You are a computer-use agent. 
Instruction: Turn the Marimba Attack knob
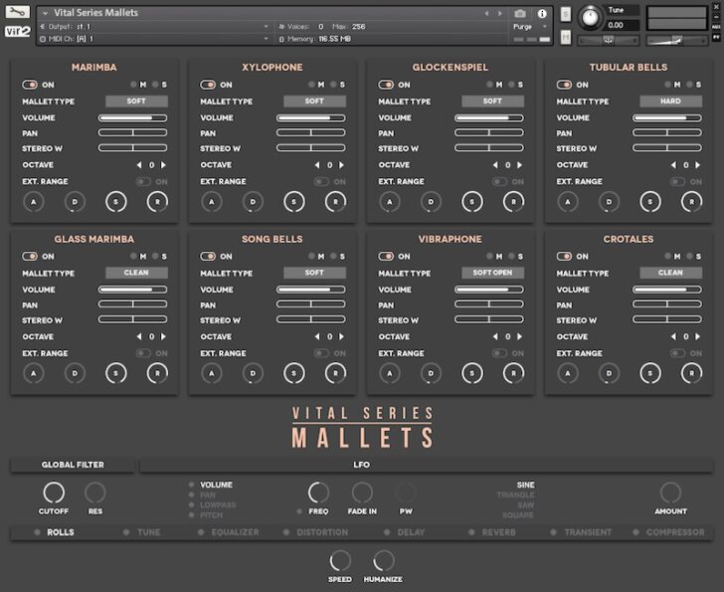point(33,202)
